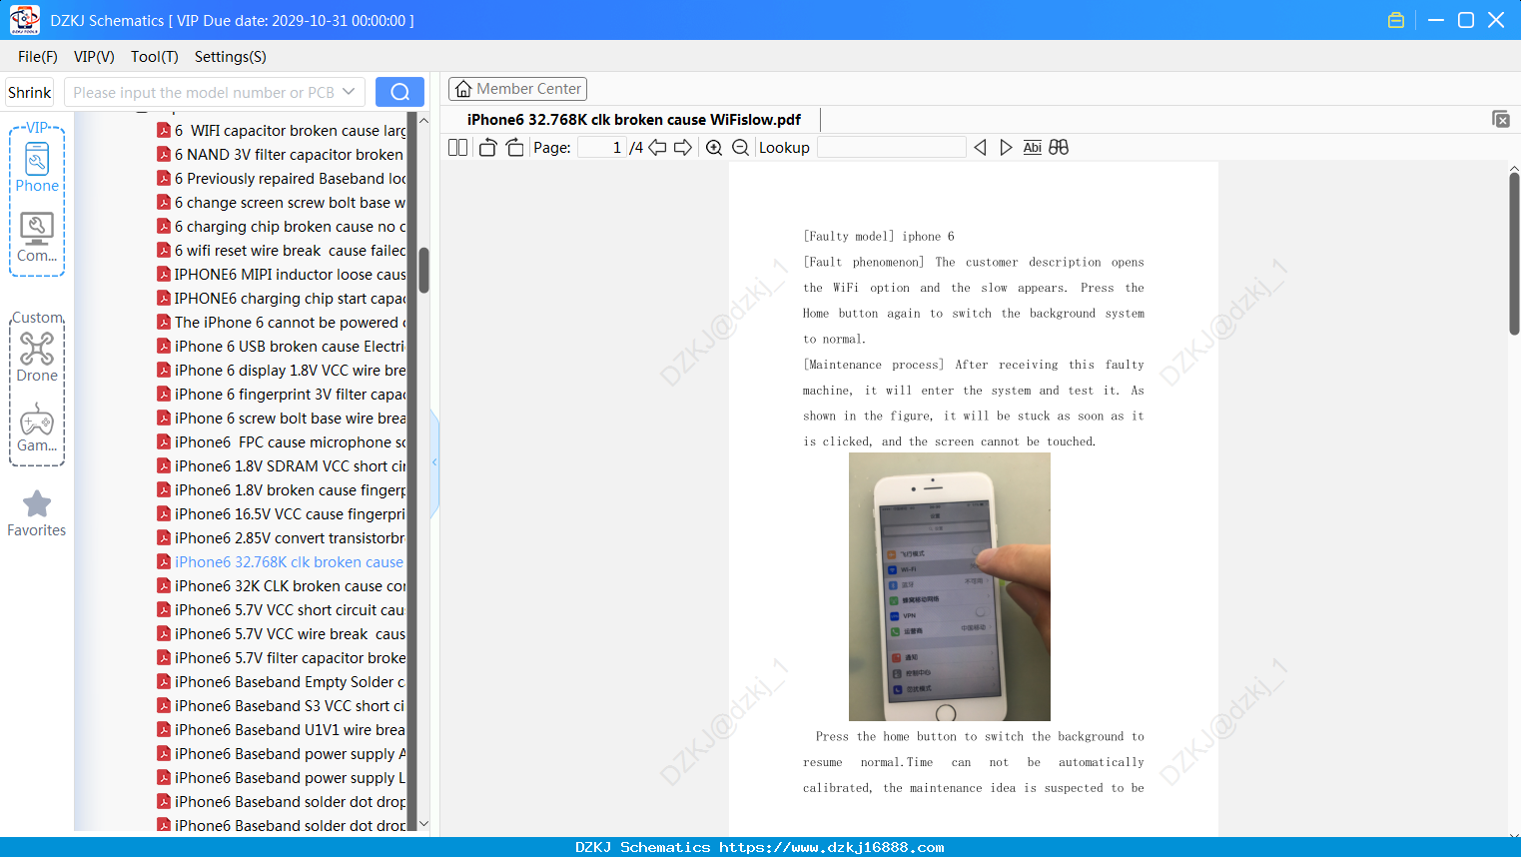Image resolution: width=1521 pixels, height=857 pixels.
Task: Open 'iPhone6 5.7V VCC short circuit' file
Action: click(282, 610)
